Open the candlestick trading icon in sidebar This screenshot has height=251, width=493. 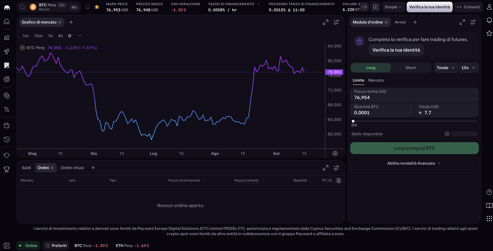click(6, 38)
